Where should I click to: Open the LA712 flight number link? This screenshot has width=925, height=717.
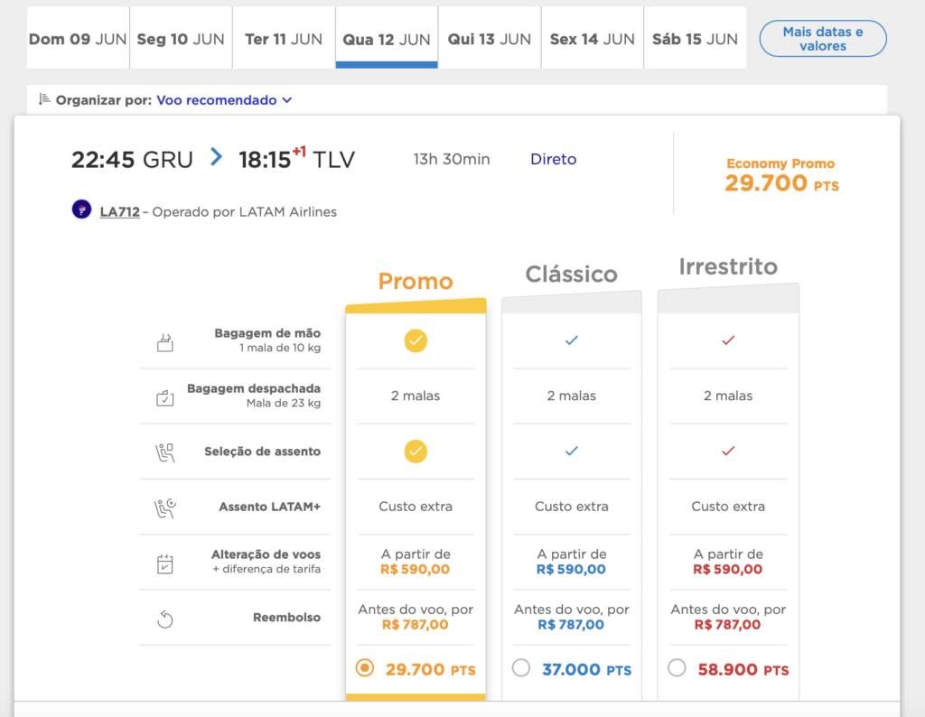tap(120, 211)
